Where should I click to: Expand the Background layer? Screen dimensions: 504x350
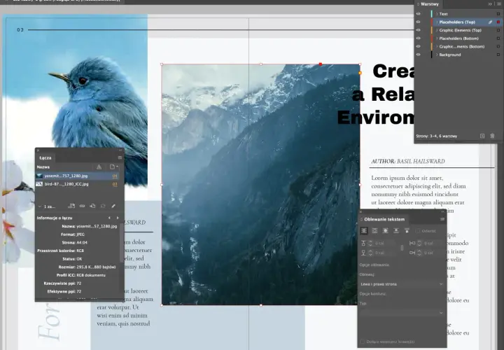click(437, 55)
